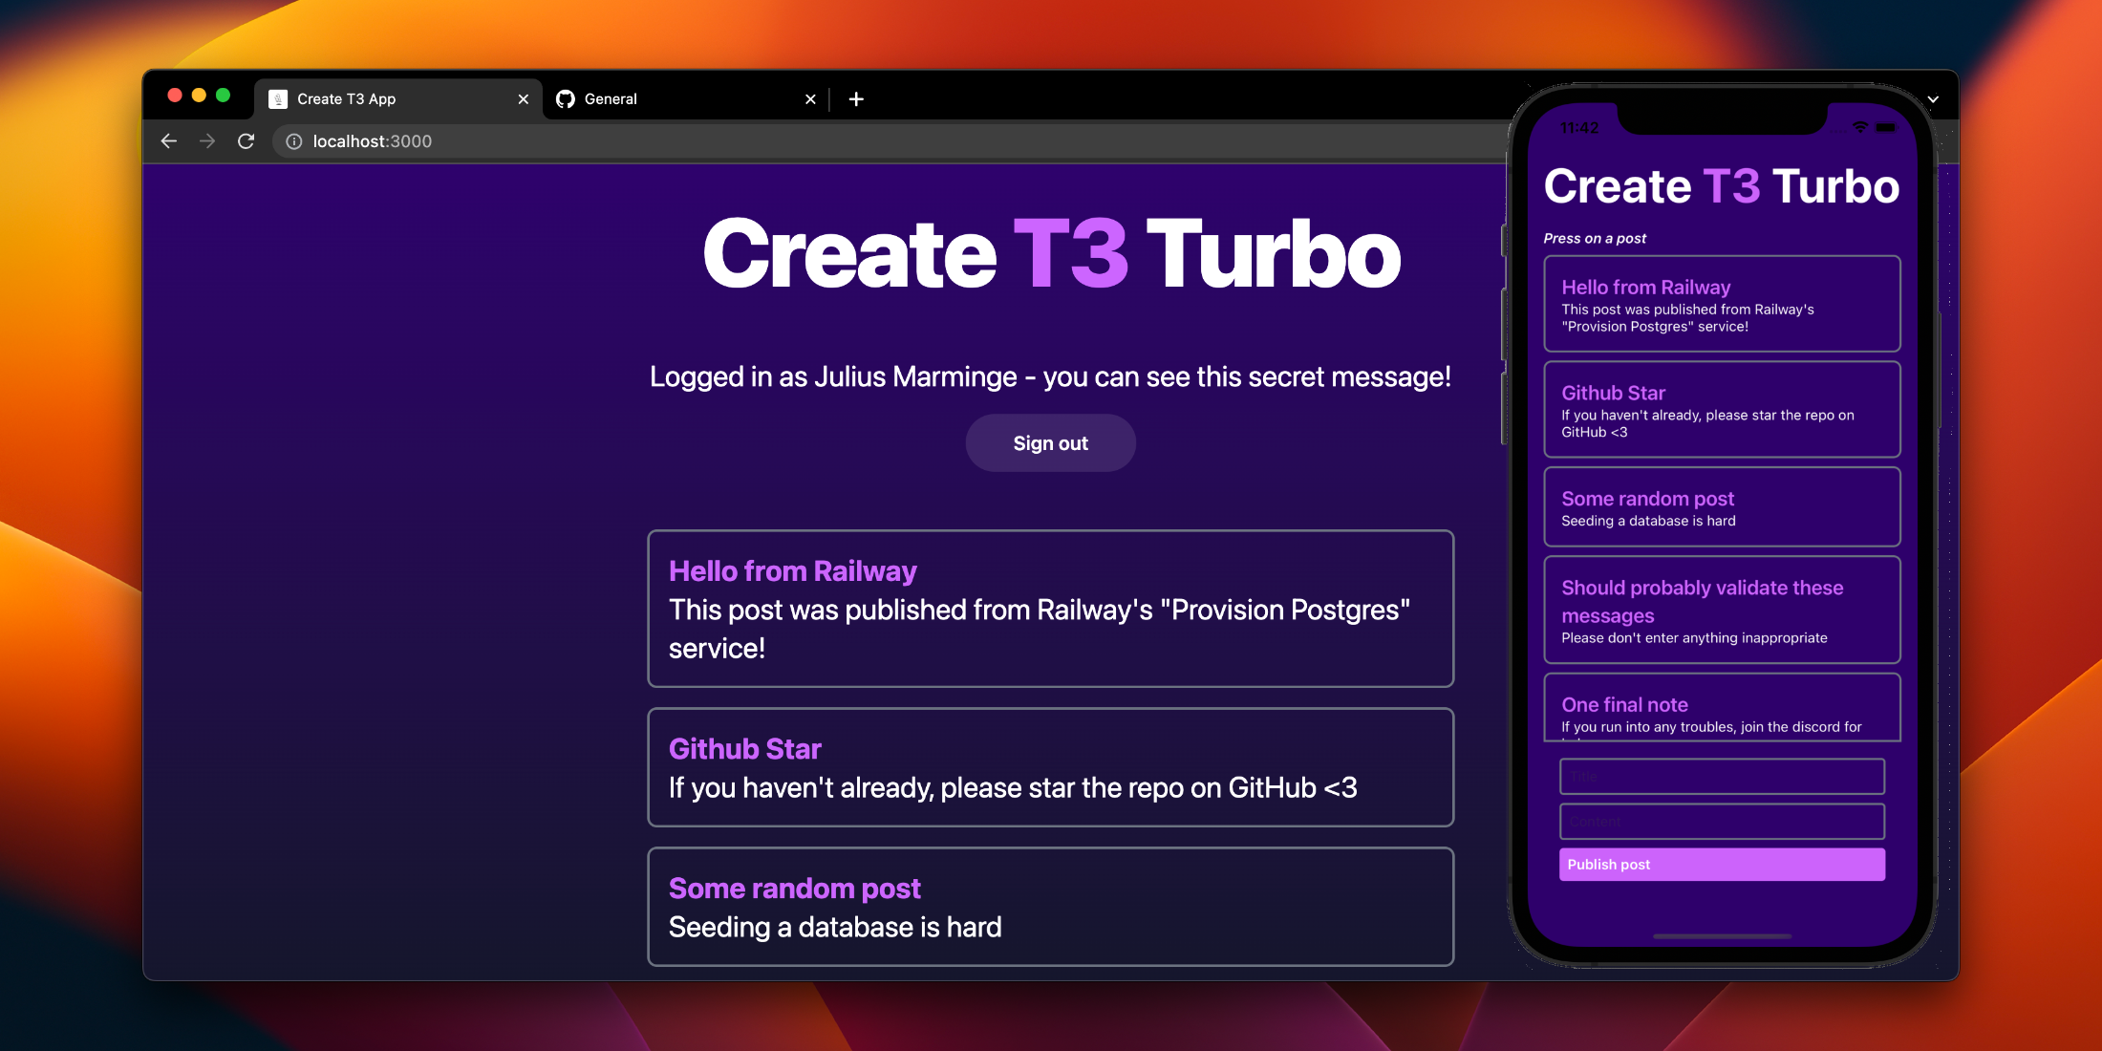This screenshot has height=1051, width=2102.
Task: Click the site information icon in the address bar
Action: [x=292, y=140]
